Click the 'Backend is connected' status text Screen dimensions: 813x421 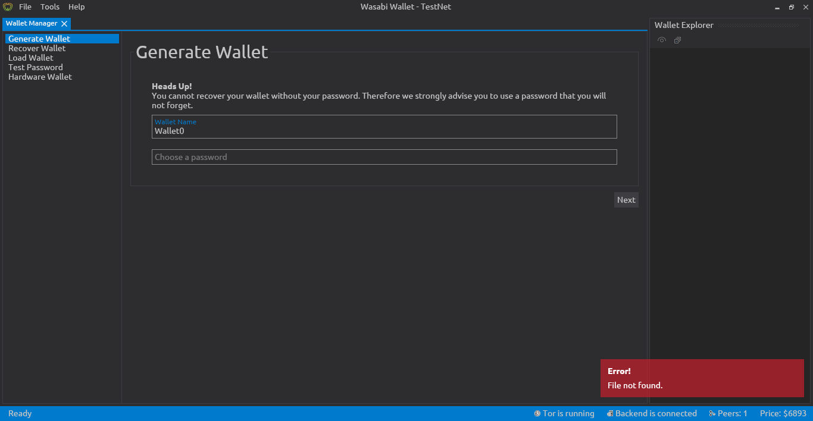tap(656, 413)
